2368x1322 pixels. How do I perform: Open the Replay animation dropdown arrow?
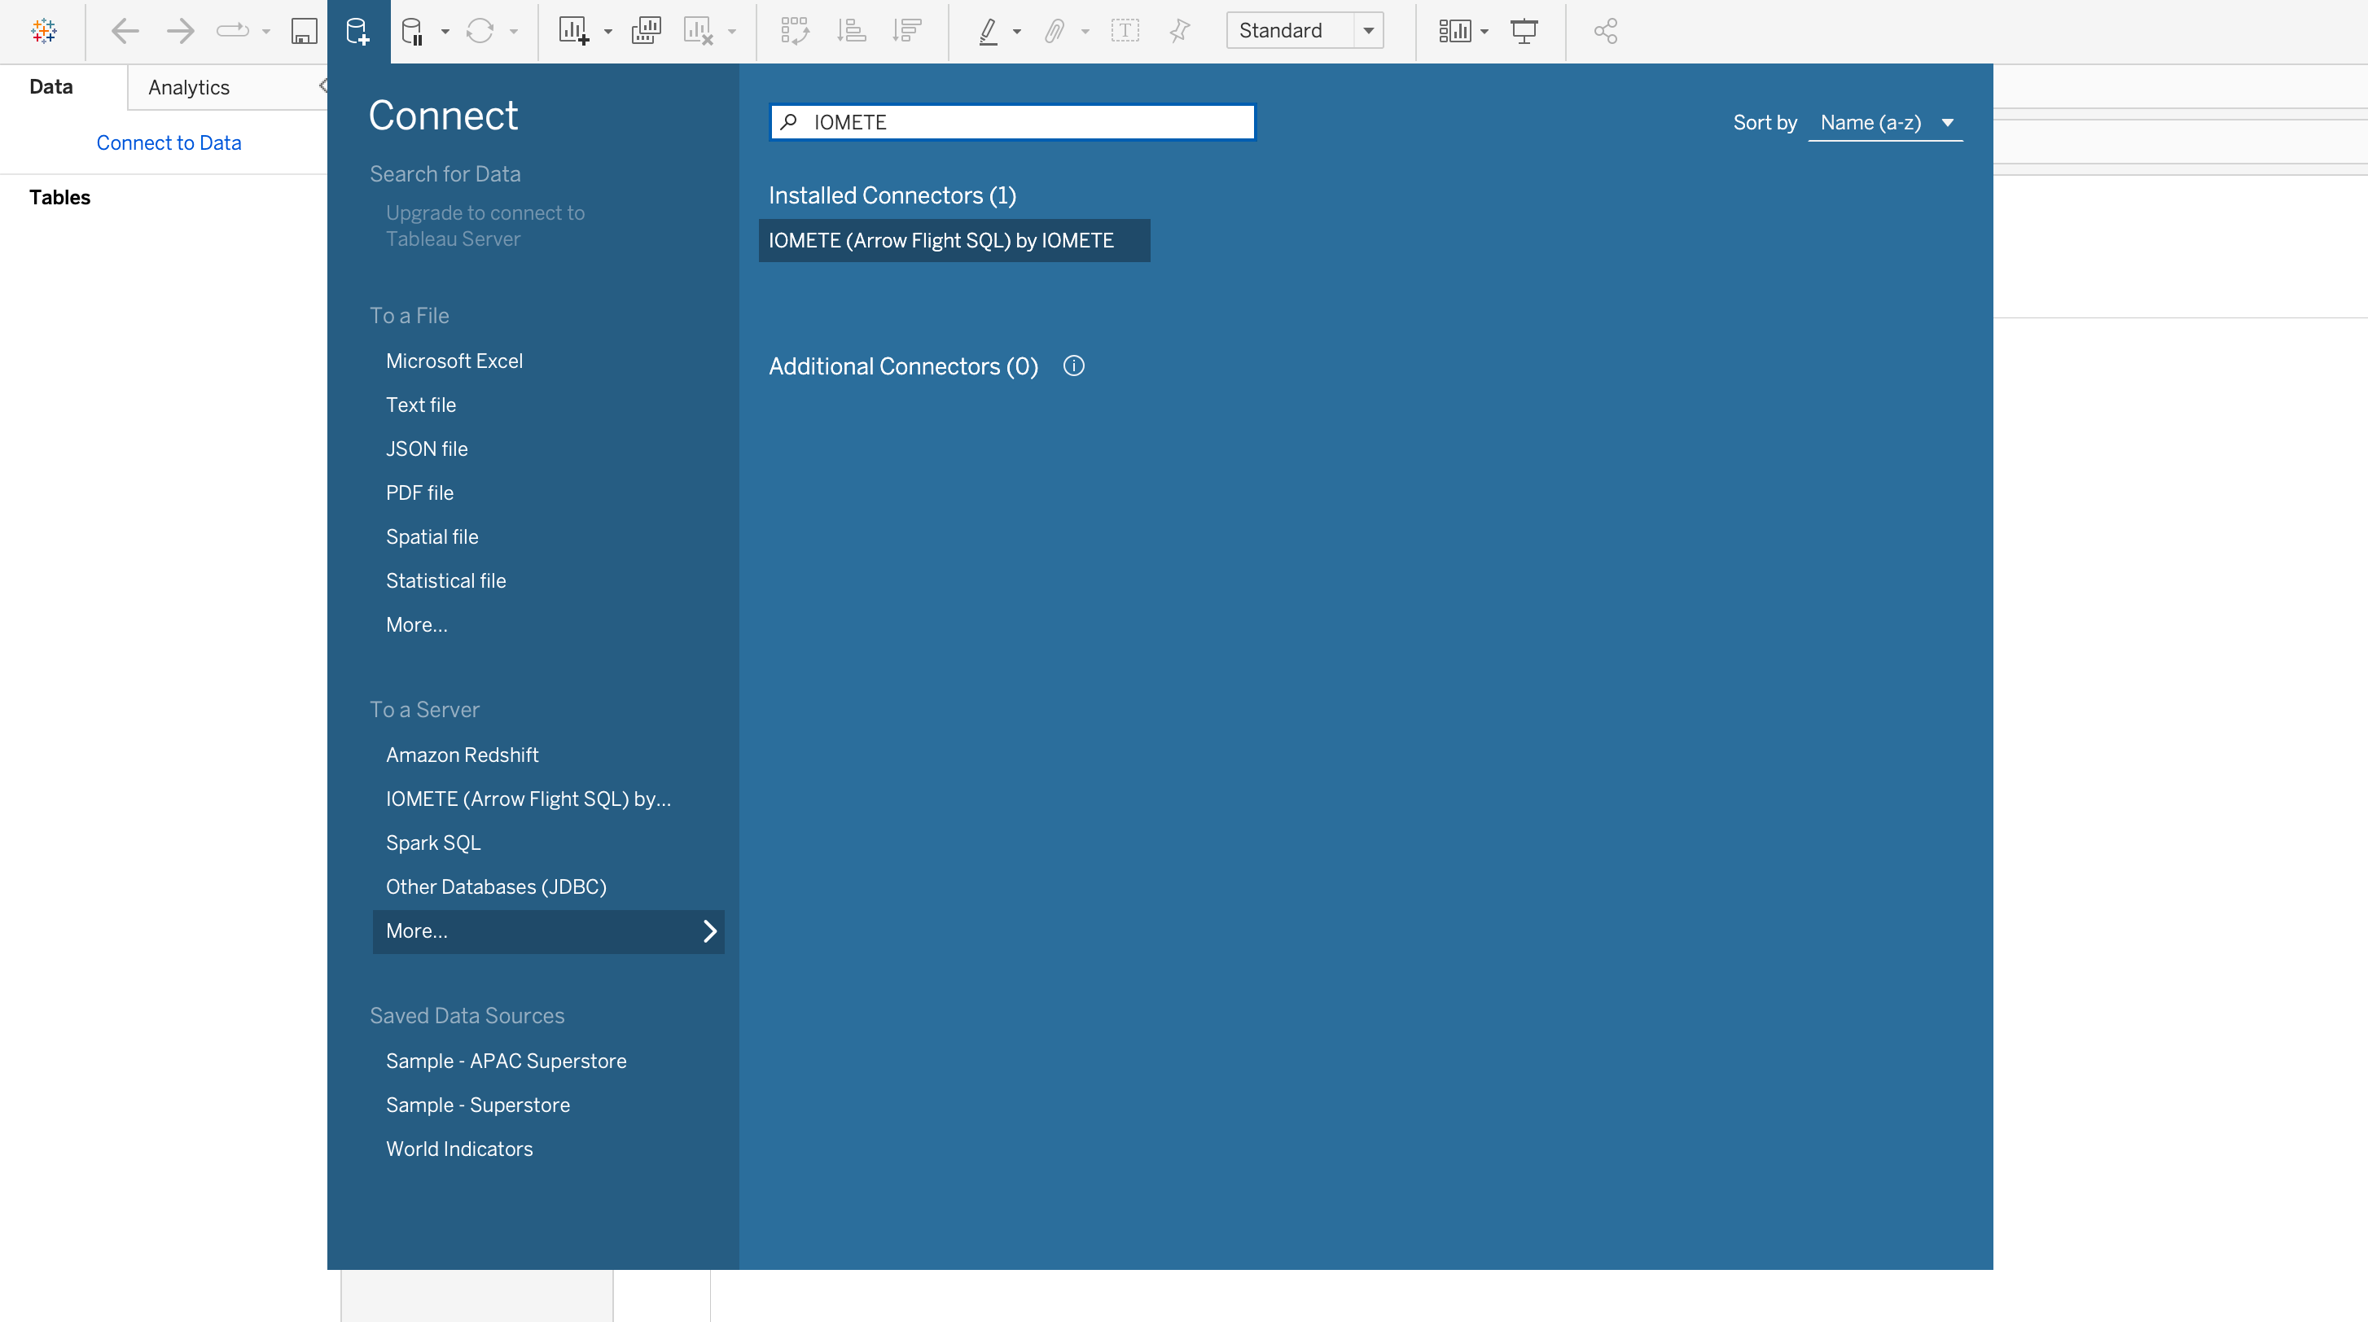(266, 31)
